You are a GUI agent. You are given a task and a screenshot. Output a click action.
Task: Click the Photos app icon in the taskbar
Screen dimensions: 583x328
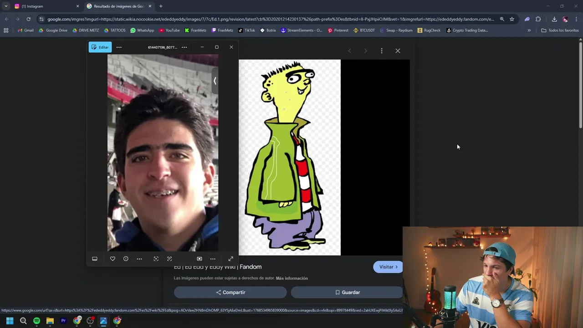point(103,321)
